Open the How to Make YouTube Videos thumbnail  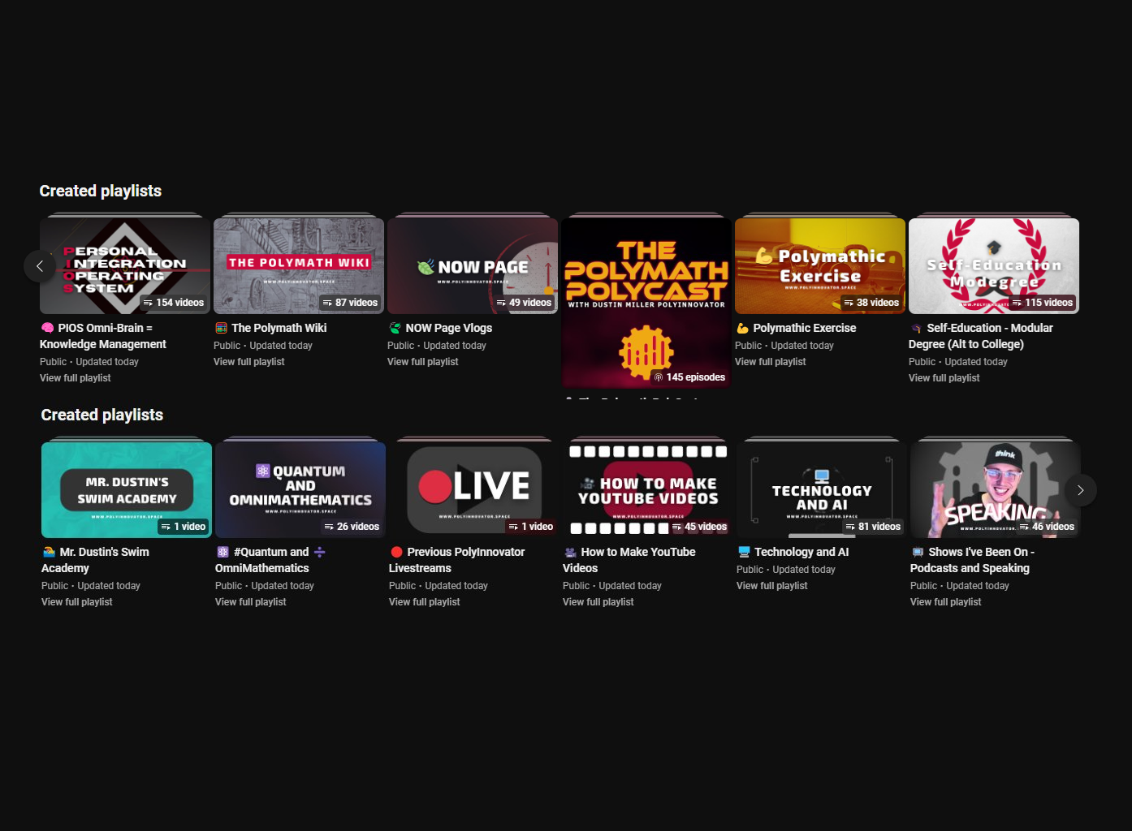coord(648,490)
